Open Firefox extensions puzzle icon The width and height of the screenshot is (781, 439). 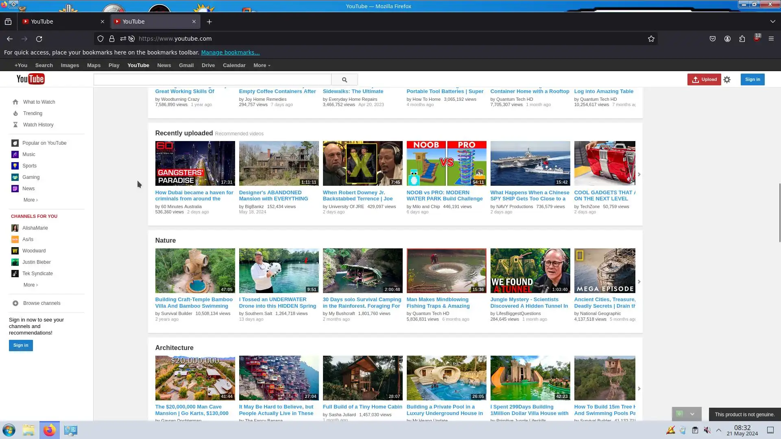742,39
